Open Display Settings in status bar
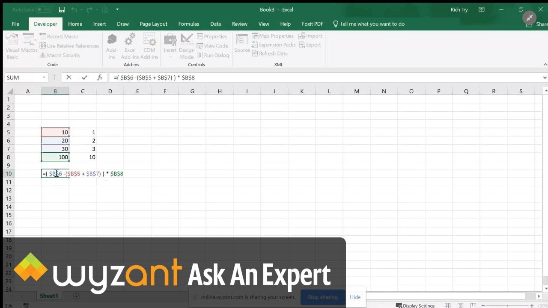The width and height of the screenshot is (548, 308). pyautogui.click(x=415, y=305)
